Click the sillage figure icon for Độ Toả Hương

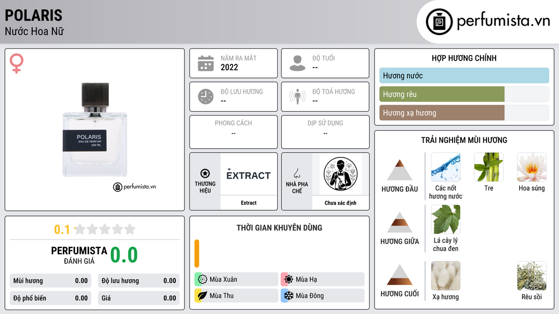click(x=298, y=96)
